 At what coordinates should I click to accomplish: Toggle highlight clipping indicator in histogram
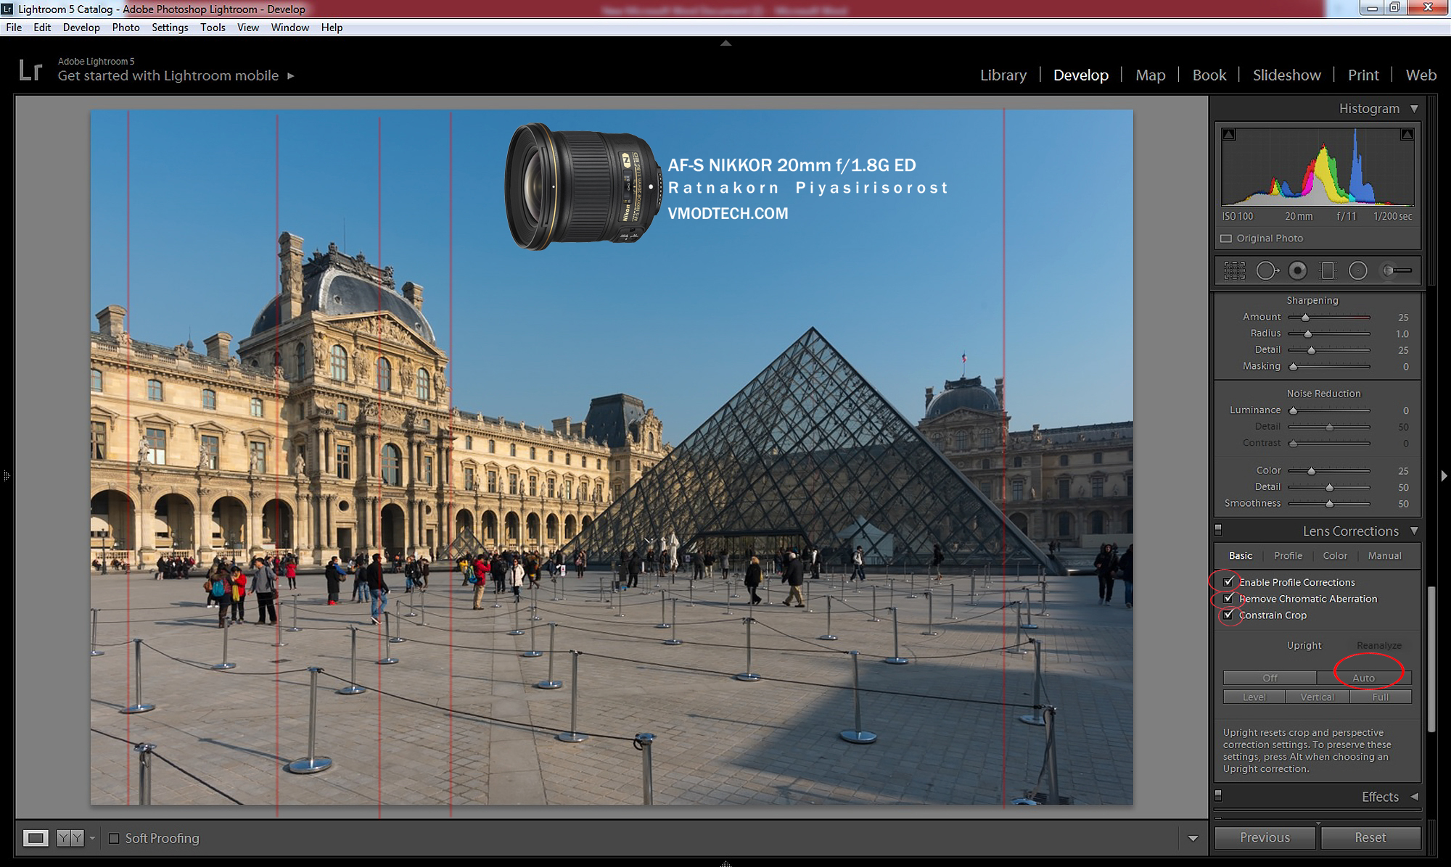tap(1407, 134)
